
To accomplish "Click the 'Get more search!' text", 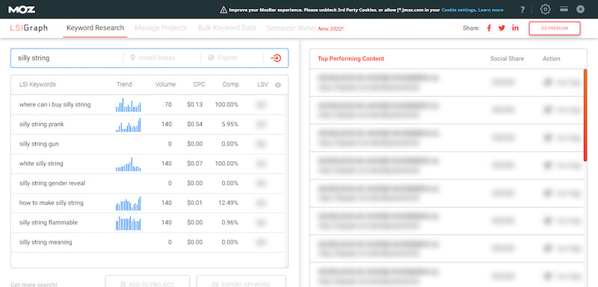I will [x=34, y=284].
